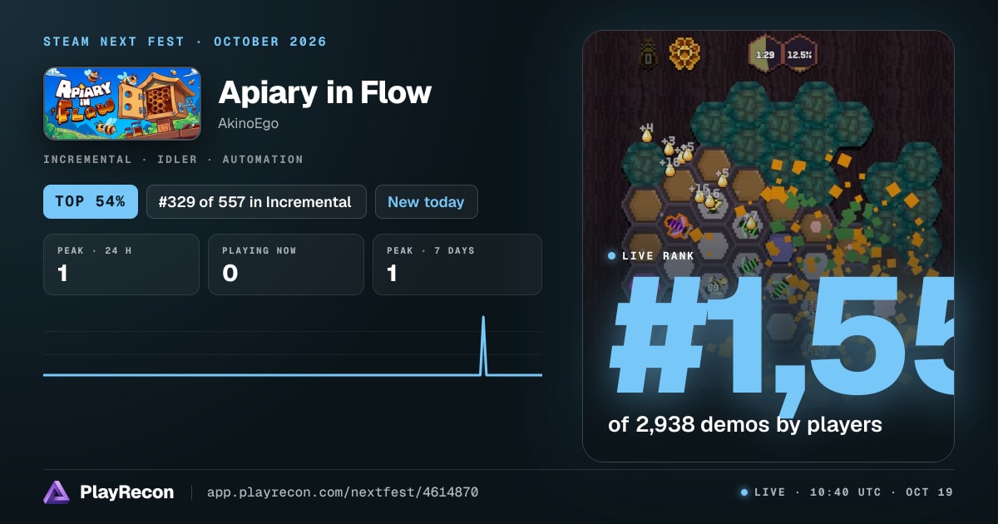Select the TOP 54% badge

click(91, 201)
